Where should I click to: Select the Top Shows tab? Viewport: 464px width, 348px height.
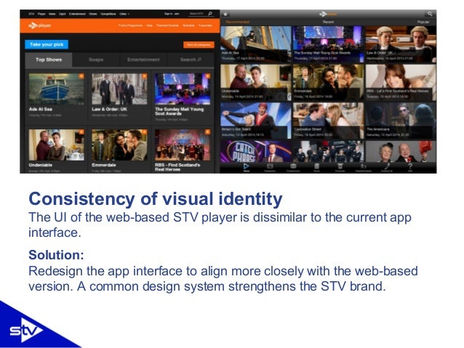(x=49, y=60)
